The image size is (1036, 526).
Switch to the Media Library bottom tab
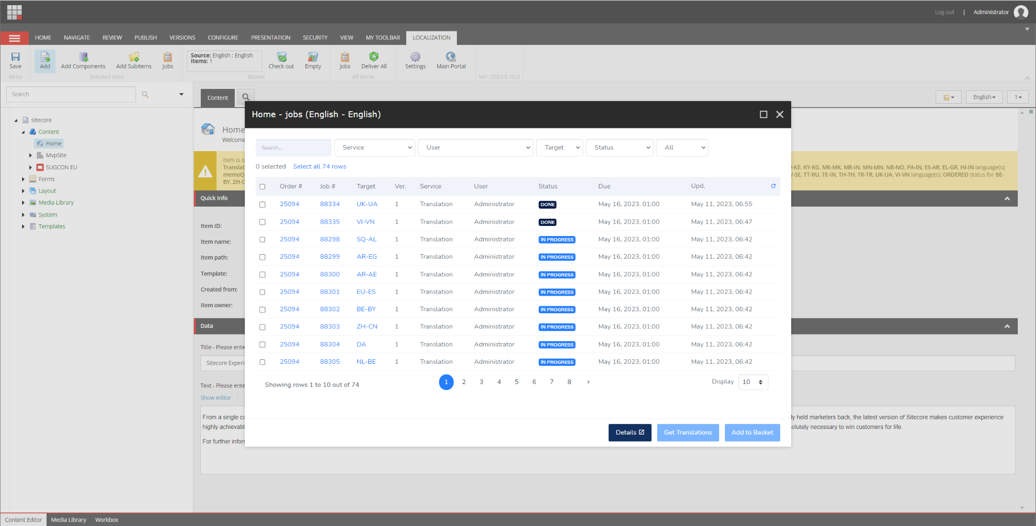click(x=69, y=520)
